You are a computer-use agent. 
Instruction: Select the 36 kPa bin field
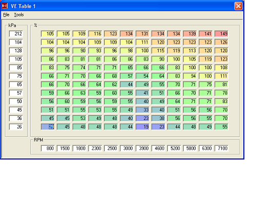[x=16, y=118]
